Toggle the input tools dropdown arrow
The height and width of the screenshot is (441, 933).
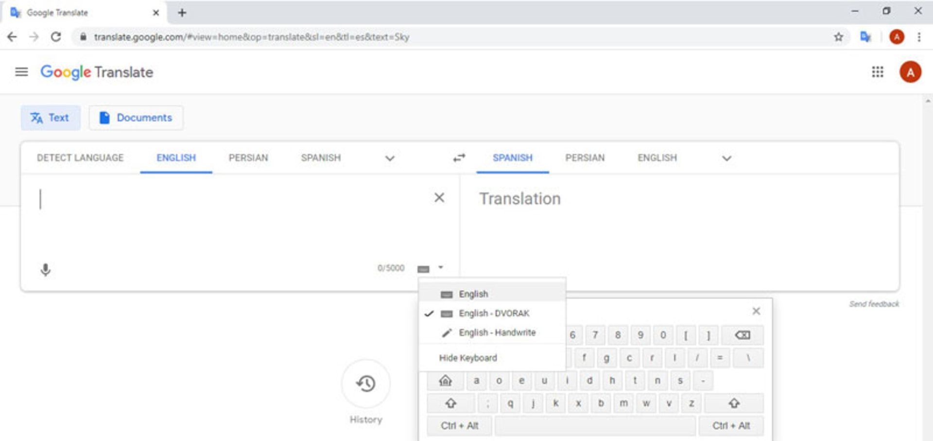(x=441, y=267)
